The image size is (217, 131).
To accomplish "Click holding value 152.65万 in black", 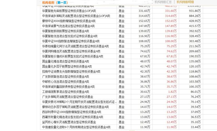I will [144, 21].
